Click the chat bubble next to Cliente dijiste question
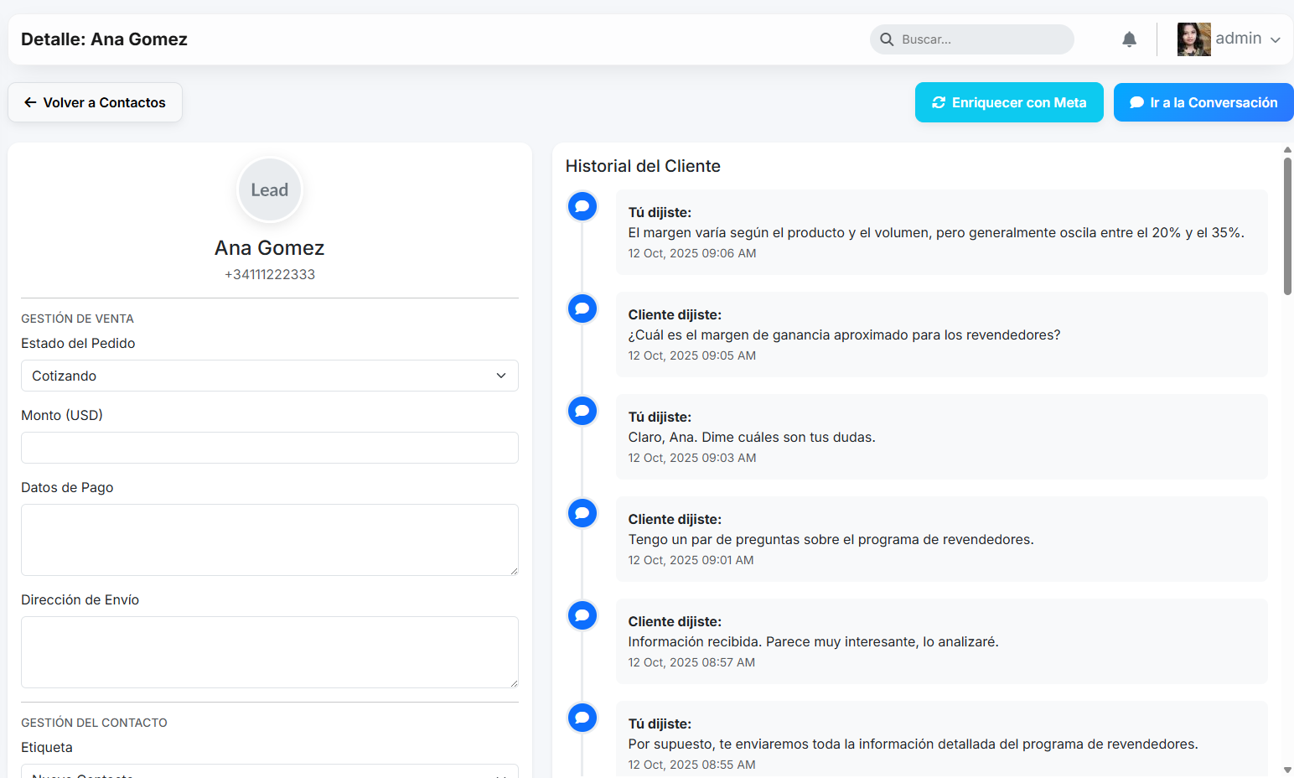The width and height of the screenshot is (1294, 778). [582, 308]
